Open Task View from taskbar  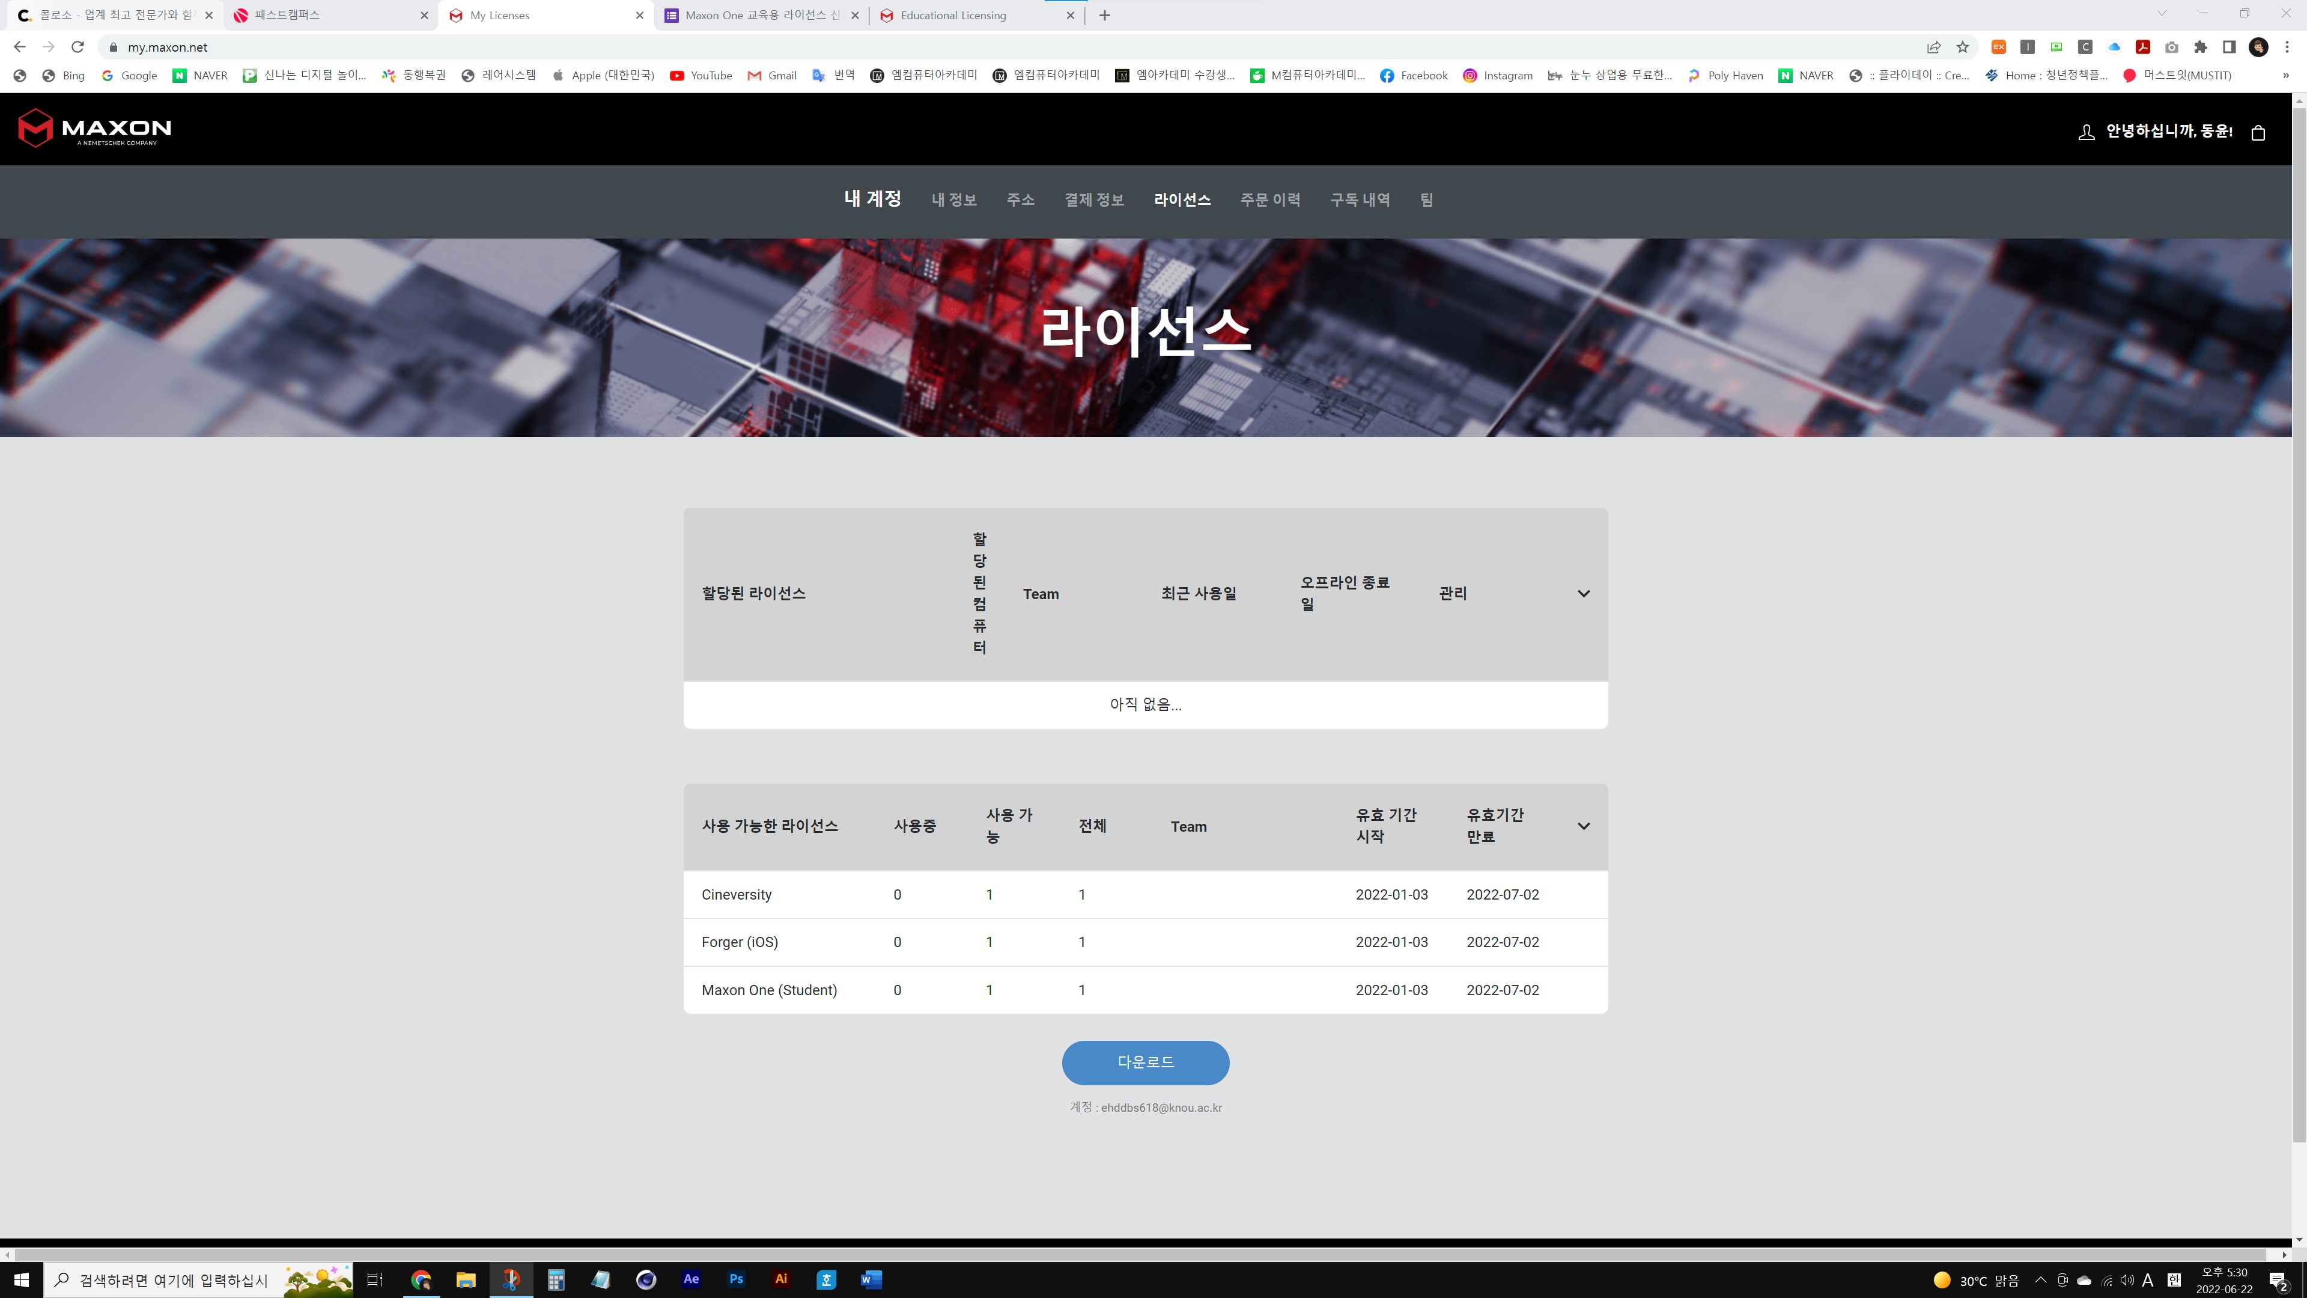(375, 1279)
